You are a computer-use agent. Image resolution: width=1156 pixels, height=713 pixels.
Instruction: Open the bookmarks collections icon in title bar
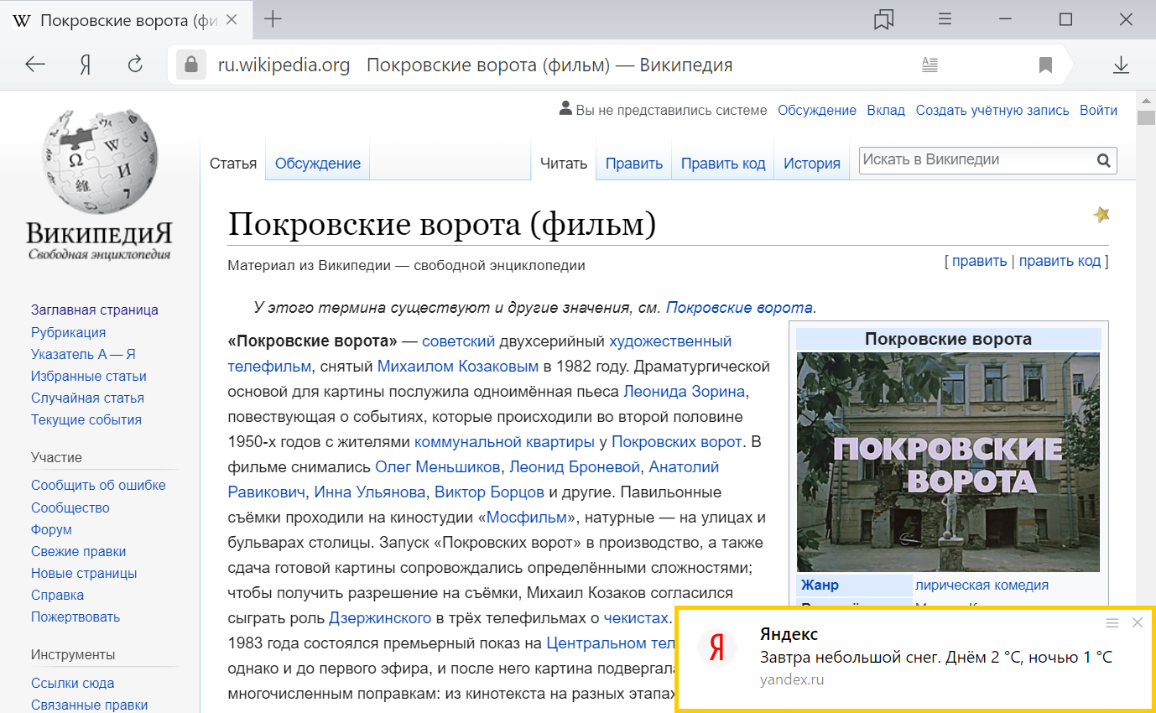tap(883, 19)
